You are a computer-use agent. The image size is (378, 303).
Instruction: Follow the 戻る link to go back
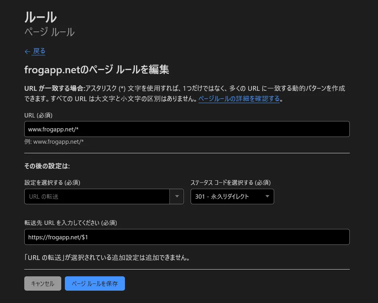point(39,51)
